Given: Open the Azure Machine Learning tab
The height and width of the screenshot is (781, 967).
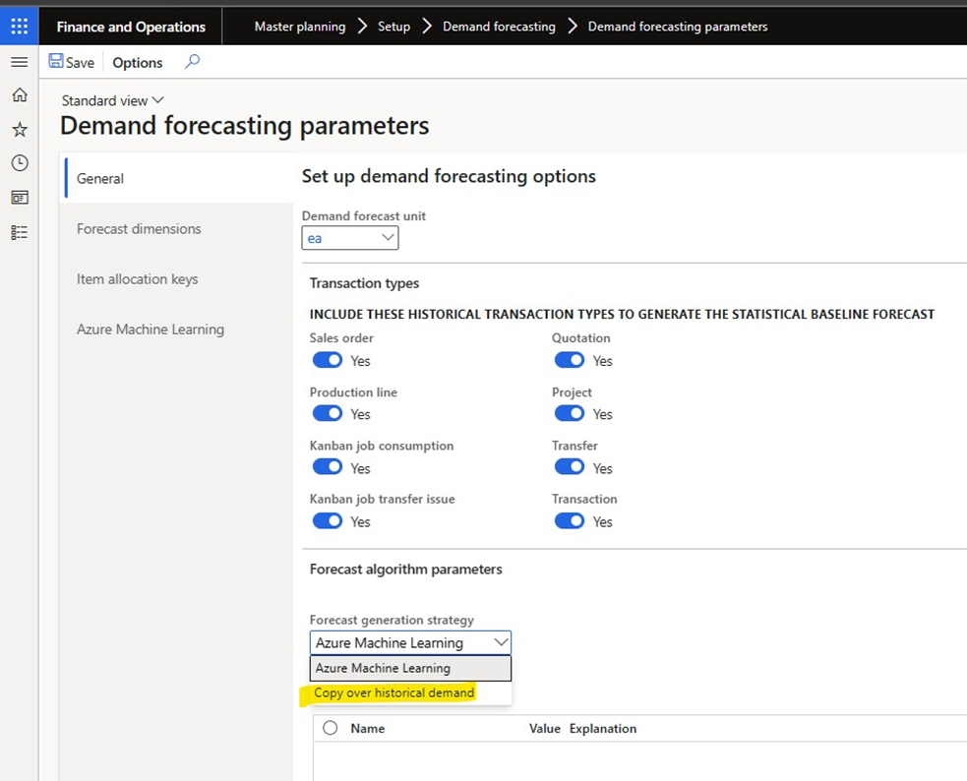Looking at the screenshot, I should coord(176,330).
